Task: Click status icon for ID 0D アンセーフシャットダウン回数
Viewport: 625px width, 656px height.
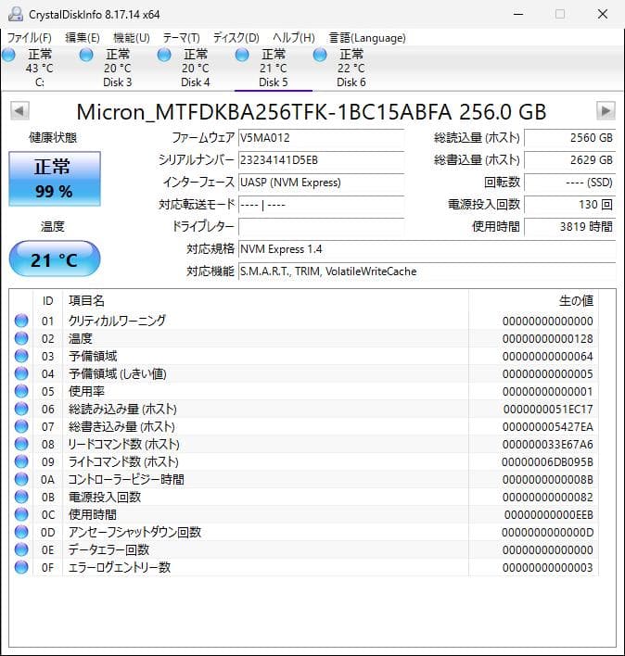Action: [21, 532]
